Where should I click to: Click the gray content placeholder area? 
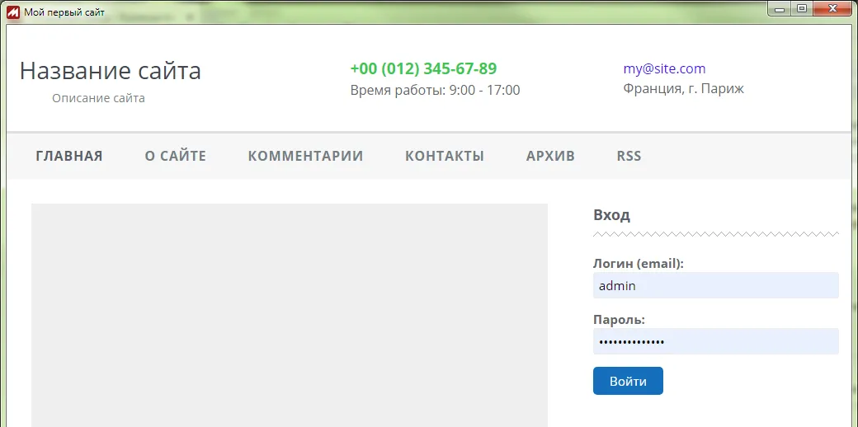pos(289,313)
